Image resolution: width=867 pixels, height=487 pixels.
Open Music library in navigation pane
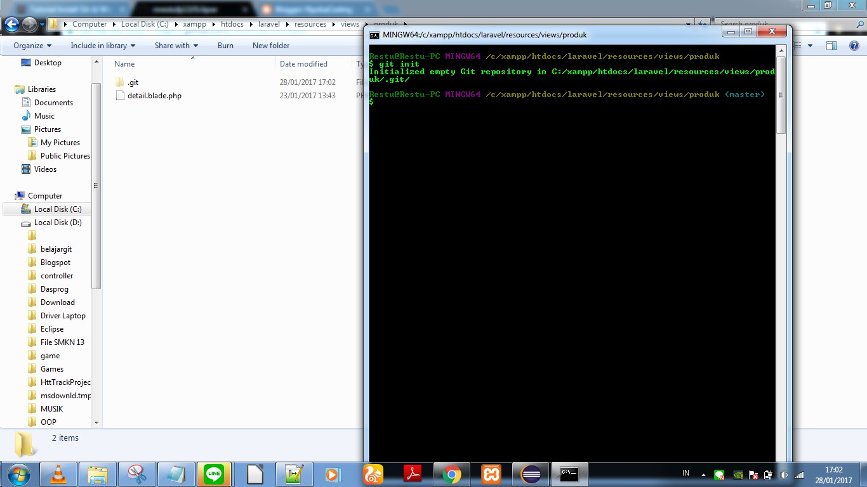tap(44, 116)
